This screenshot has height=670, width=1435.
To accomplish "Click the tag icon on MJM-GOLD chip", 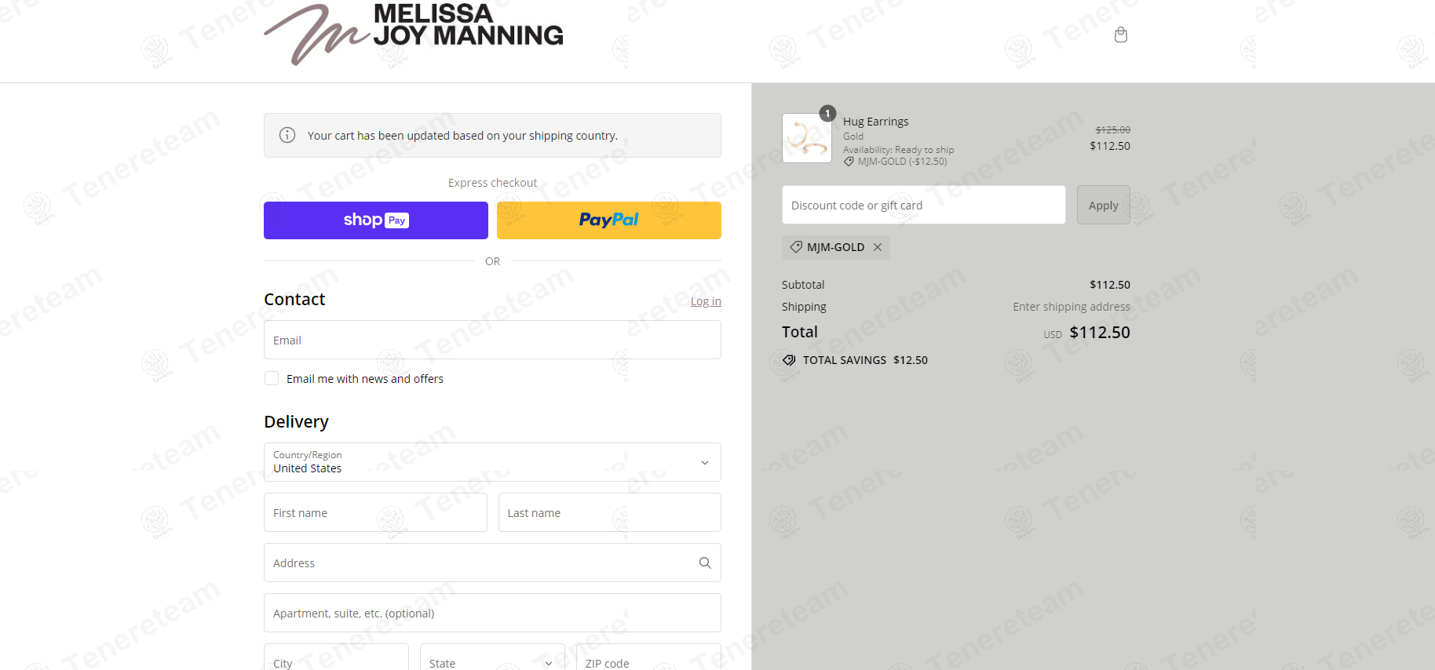I will click(796, 247).
